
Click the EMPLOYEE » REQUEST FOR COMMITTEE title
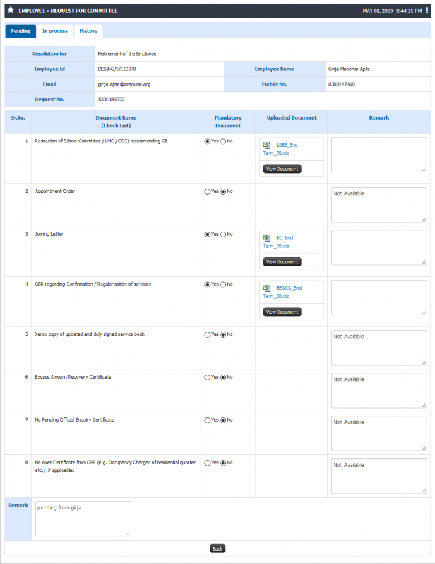[x=68, y=11]
